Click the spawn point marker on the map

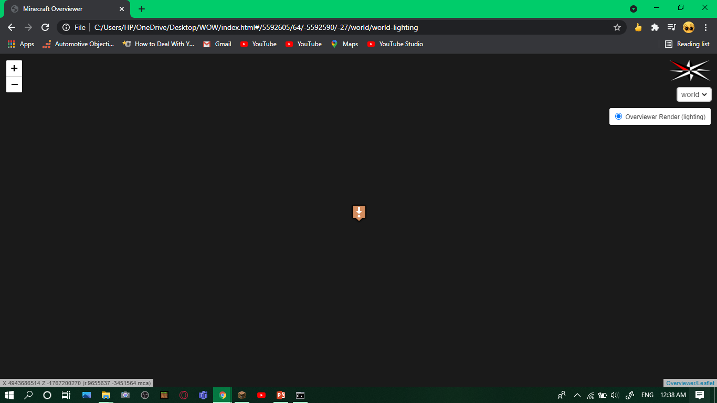coord(358,213)
